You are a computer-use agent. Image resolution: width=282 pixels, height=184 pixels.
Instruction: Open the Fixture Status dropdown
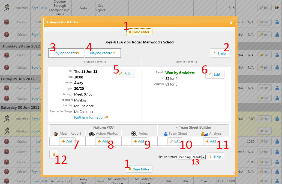click(x=192, y=157)
